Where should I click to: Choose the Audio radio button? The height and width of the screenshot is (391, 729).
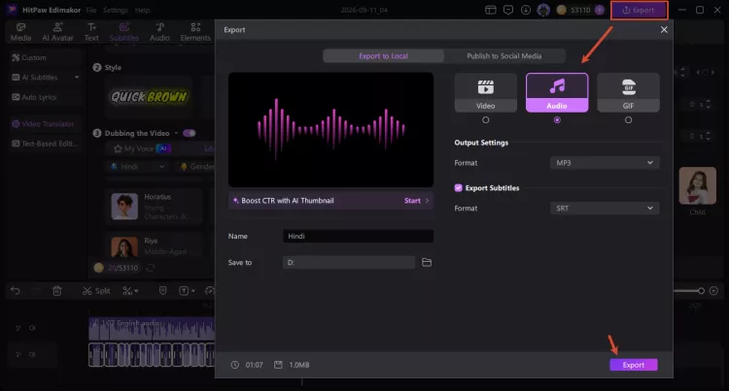tap(557, 120)
